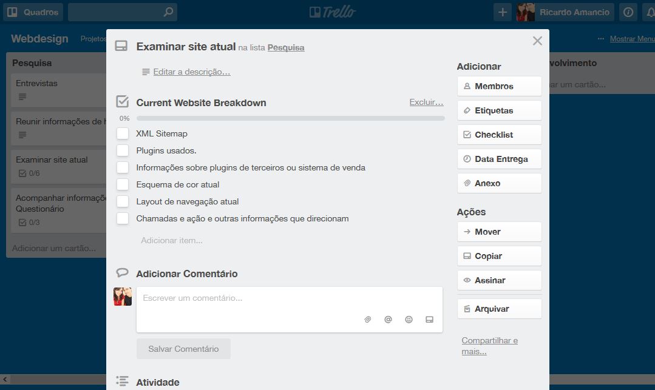
Task: Click the plus create icon in header
Action: click(503, 12)
